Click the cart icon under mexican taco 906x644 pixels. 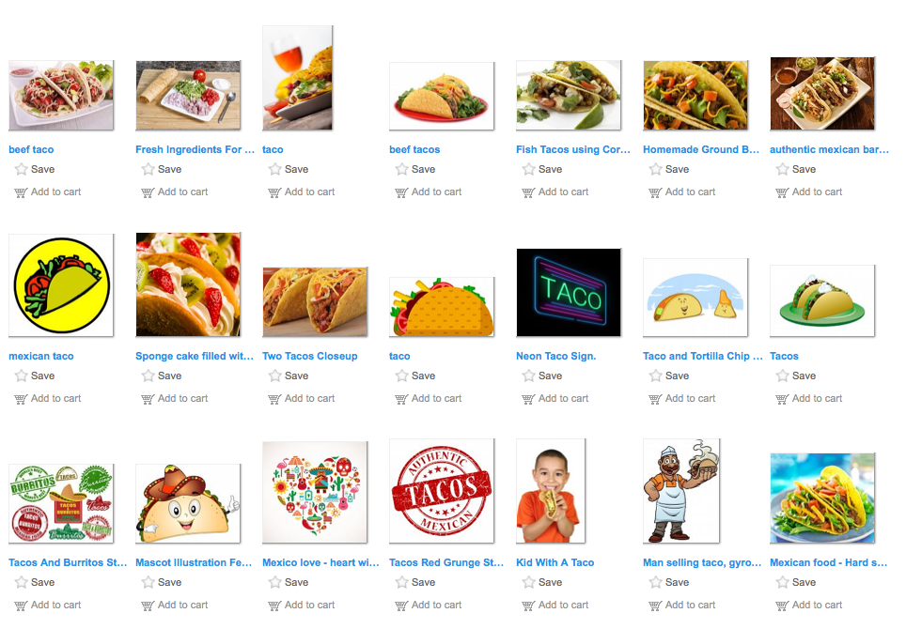[21, 399]
